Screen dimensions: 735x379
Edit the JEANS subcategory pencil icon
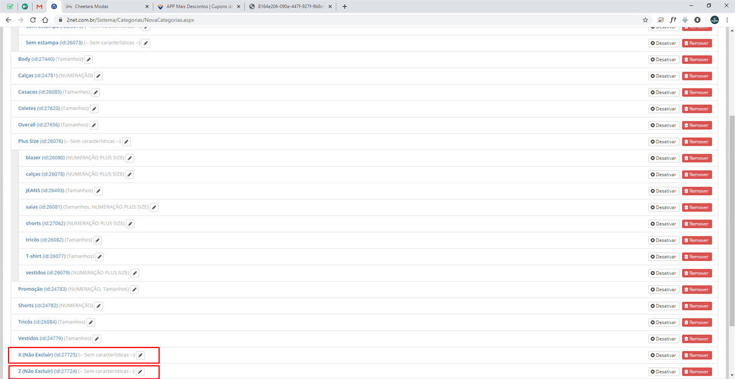click(x=98, y=191)
